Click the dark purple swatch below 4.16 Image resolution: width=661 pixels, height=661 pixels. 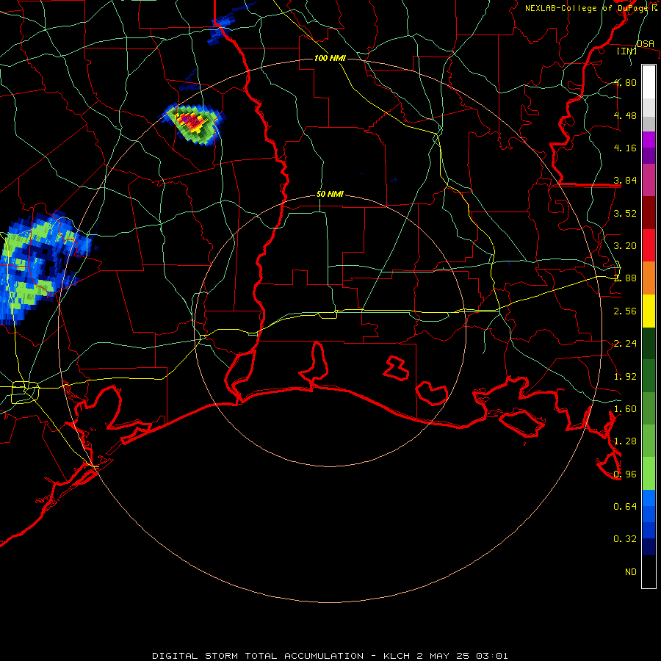(x=649, y=156)
